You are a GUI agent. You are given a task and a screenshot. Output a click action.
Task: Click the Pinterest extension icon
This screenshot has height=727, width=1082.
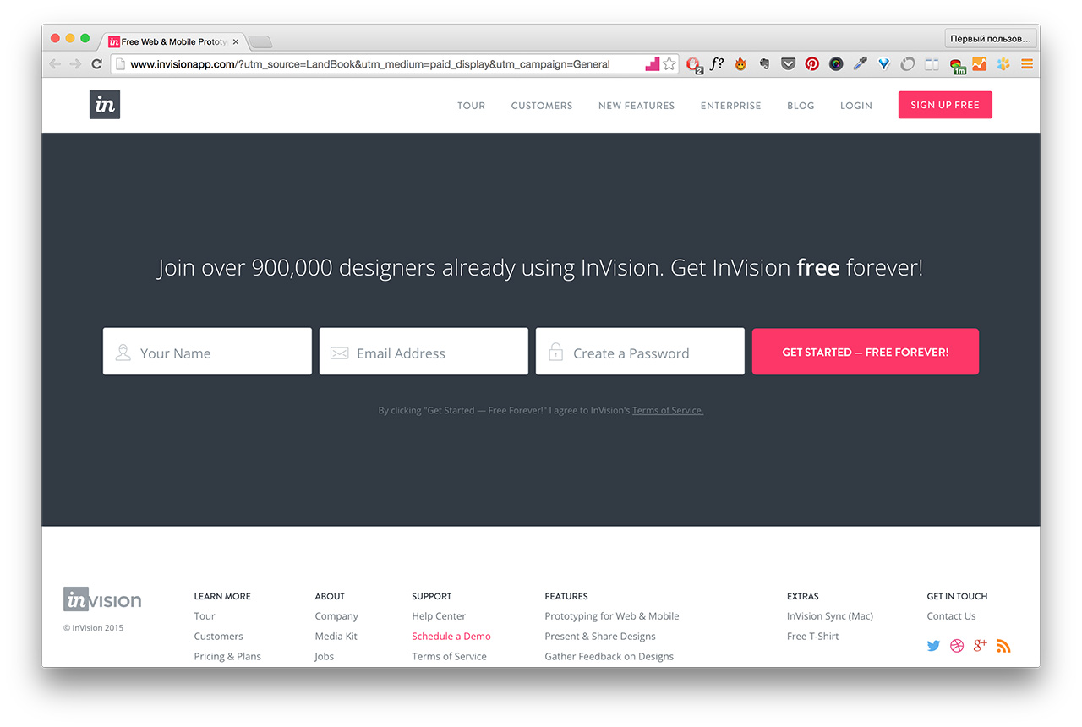point(811,63)
